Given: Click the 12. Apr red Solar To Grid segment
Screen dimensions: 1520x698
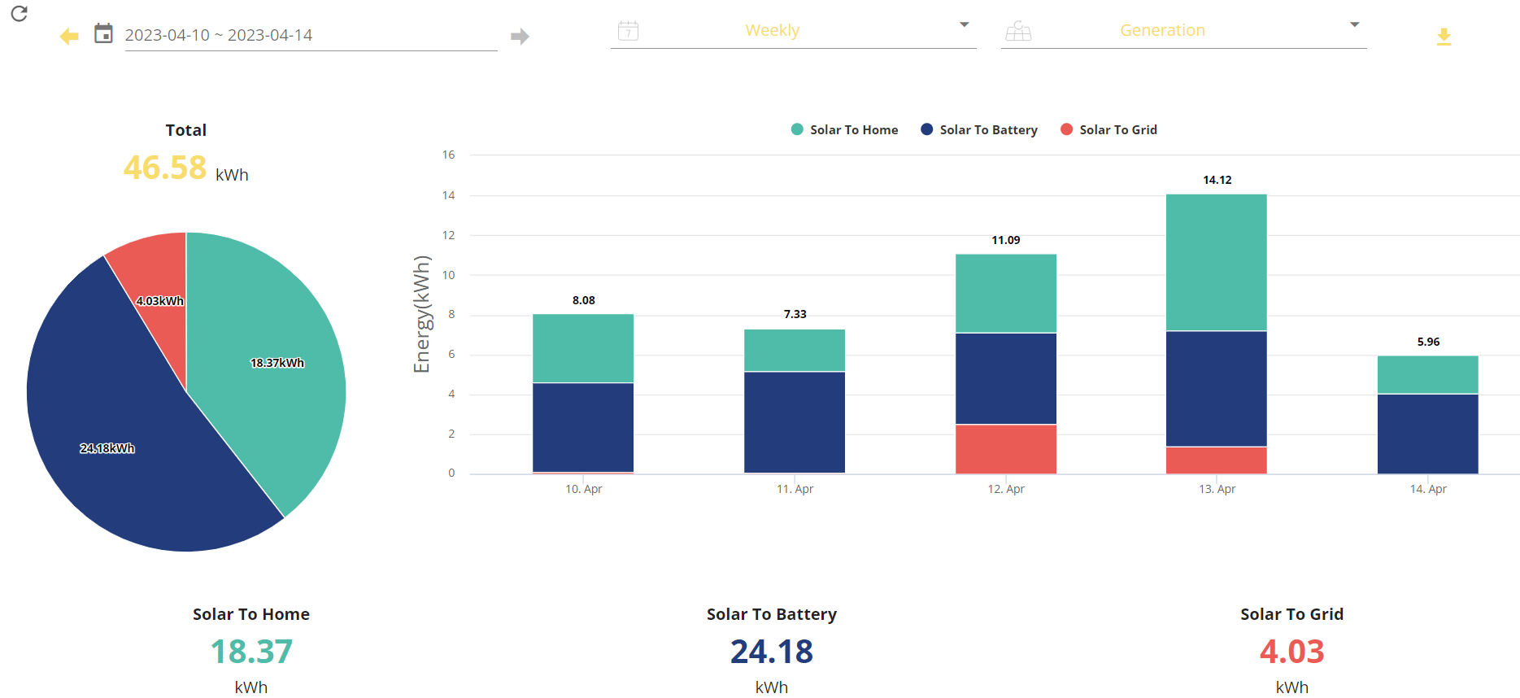Looking at the screenshot, I should pos(1005,449).
